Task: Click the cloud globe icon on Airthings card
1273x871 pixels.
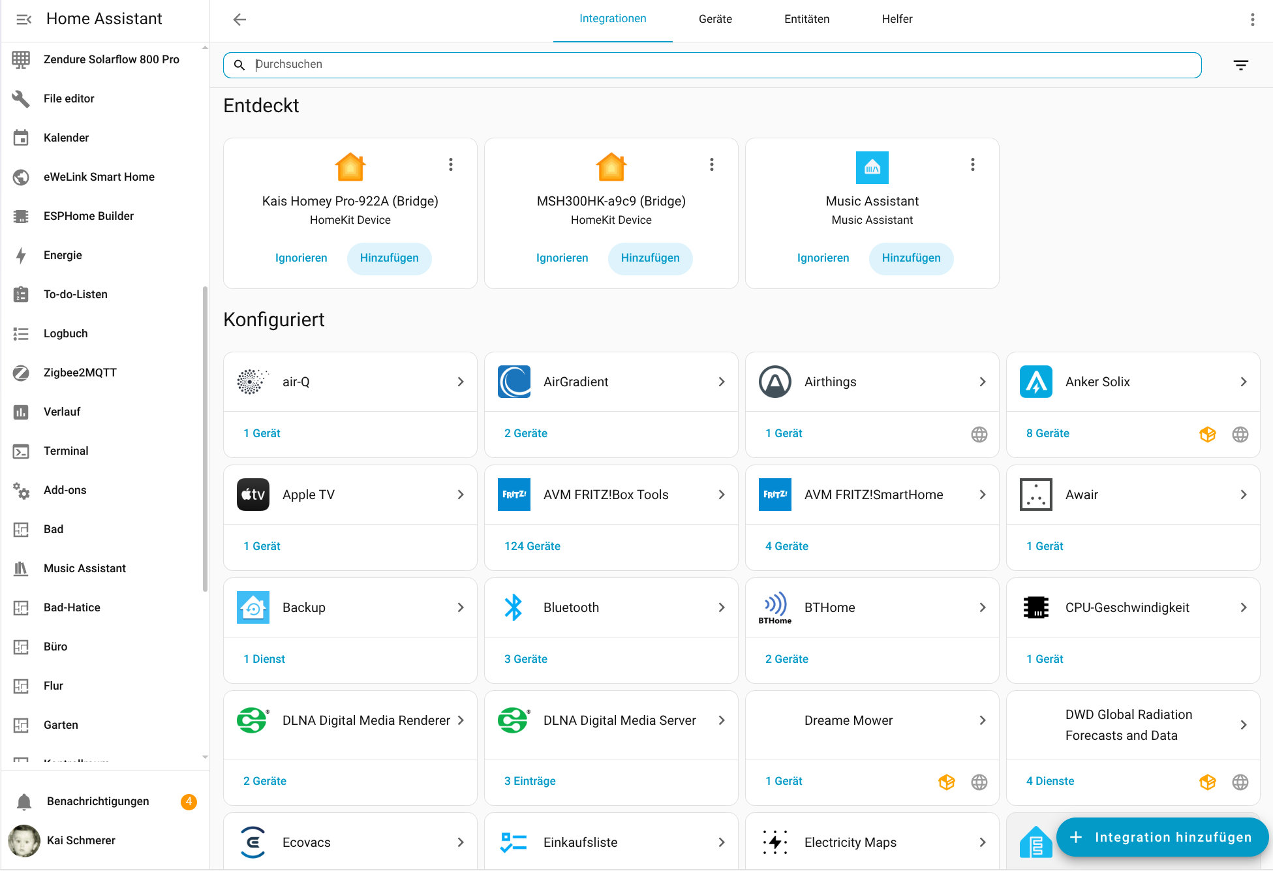Action: [x=979, y=435]
